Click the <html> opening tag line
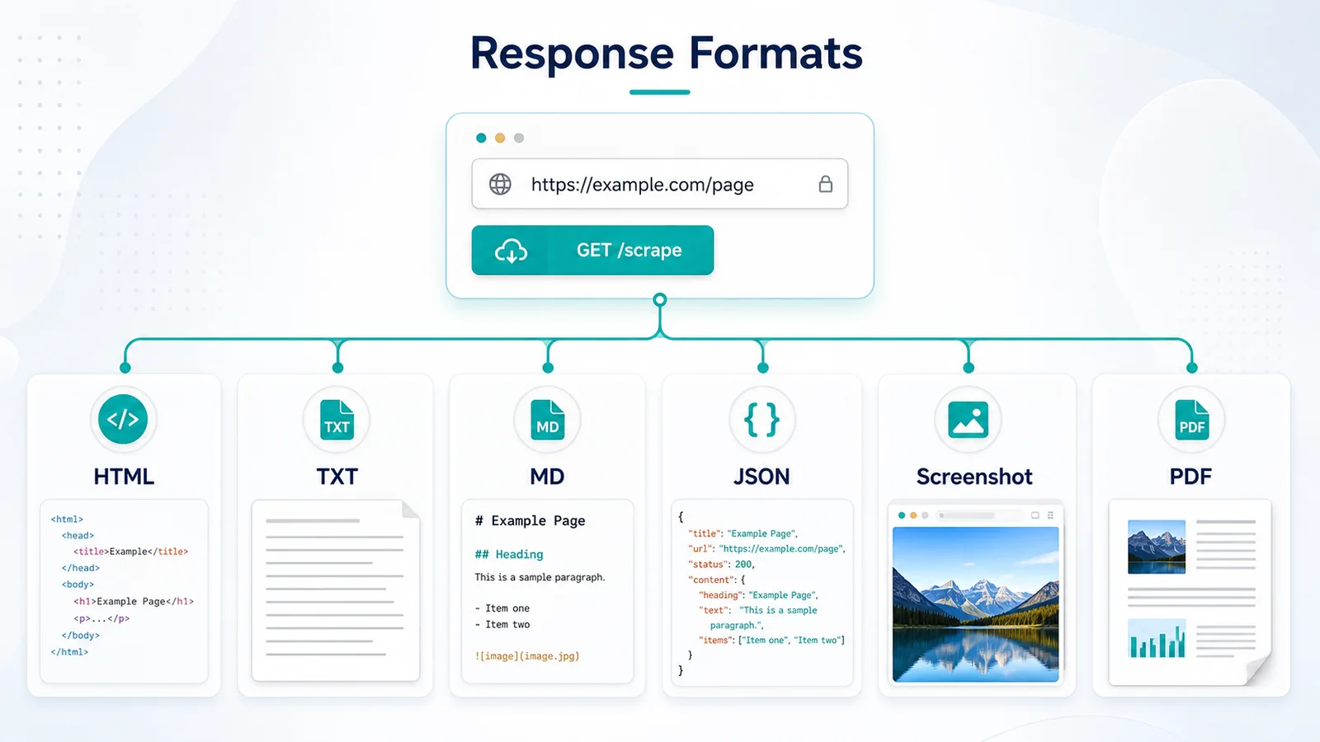Screen dimensions: 1320x742 (67, 519)
